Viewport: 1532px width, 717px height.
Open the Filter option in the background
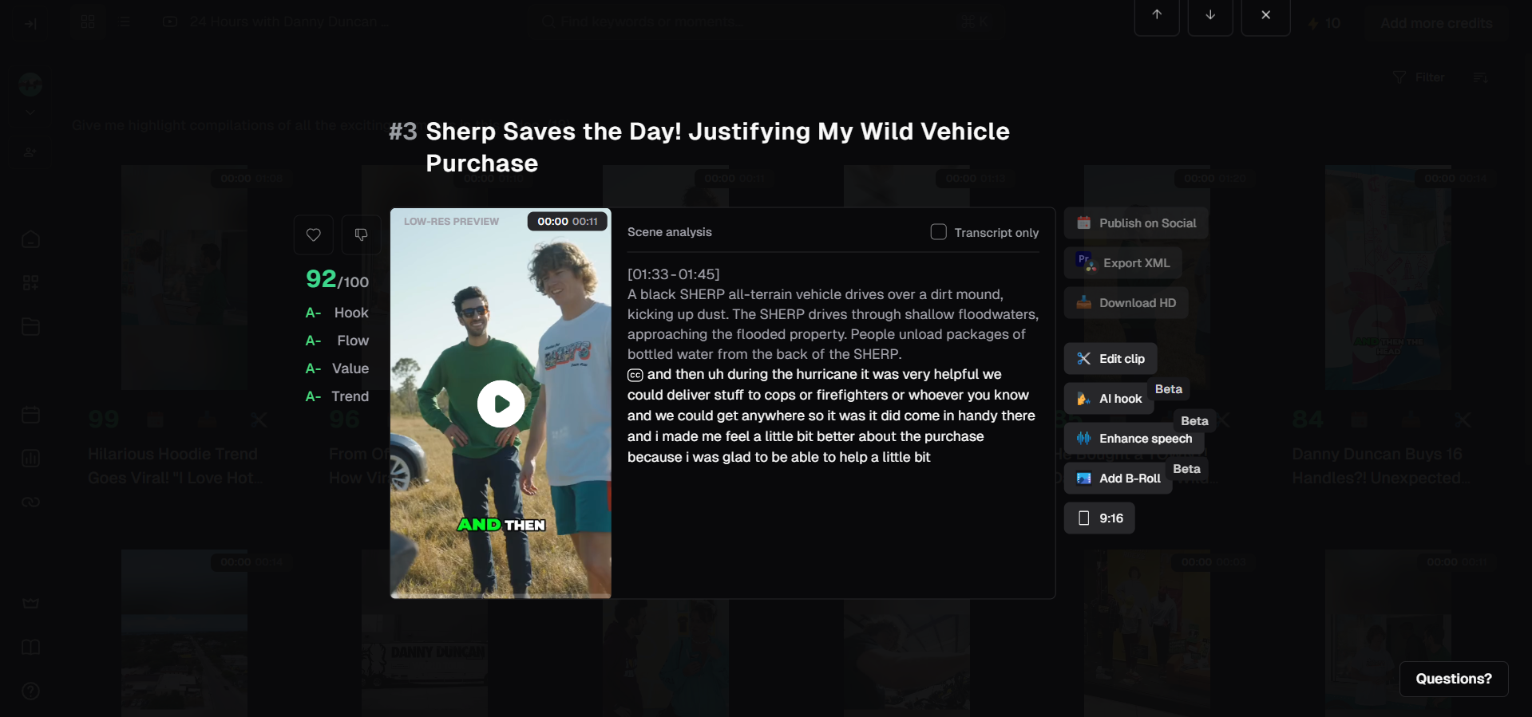click(x=1419, y=77)
